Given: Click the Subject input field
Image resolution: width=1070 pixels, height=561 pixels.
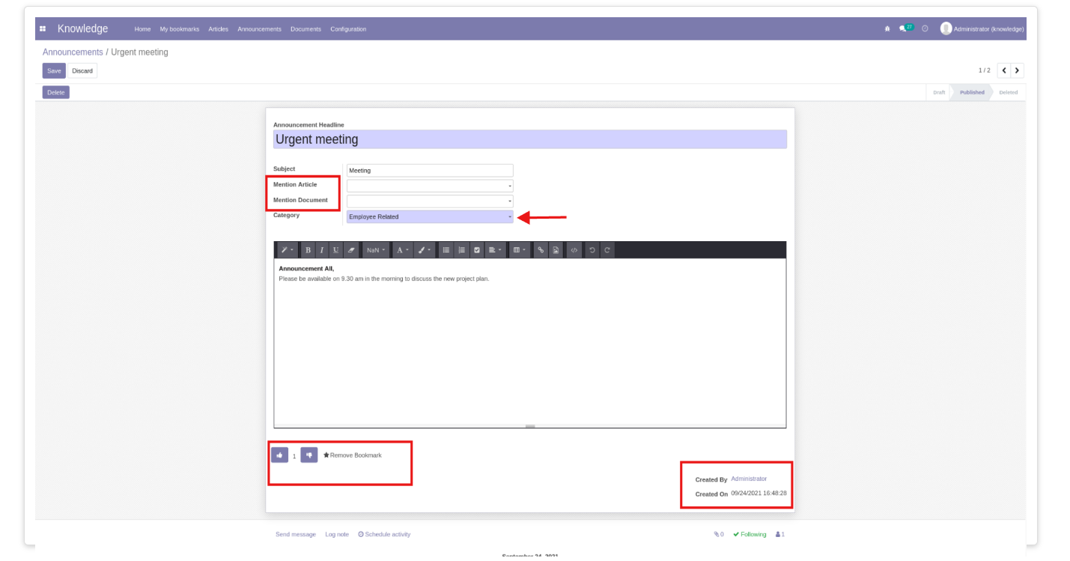Looking at the screenshot, I should click(x=430, y=170).
